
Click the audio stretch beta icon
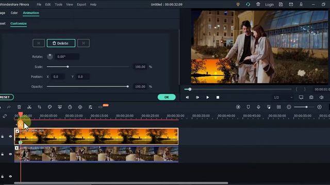point(101,107)
